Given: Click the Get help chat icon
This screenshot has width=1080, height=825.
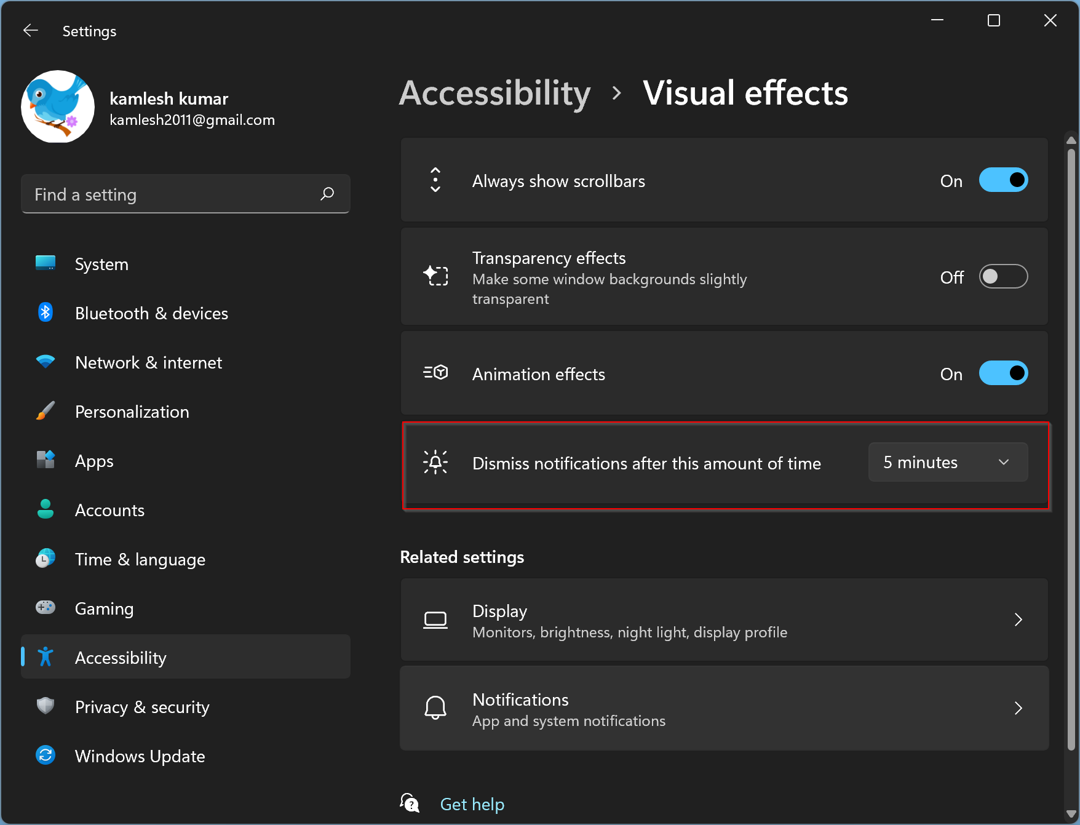Looking at the screenshot, I should [x=410, y=803].
